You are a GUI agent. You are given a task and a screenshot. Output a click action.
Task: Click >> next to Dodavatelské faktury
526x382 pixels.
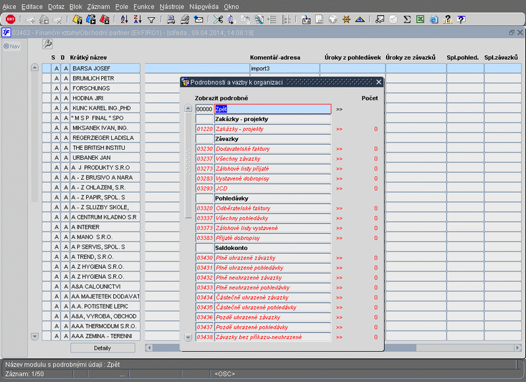point(339,149)
